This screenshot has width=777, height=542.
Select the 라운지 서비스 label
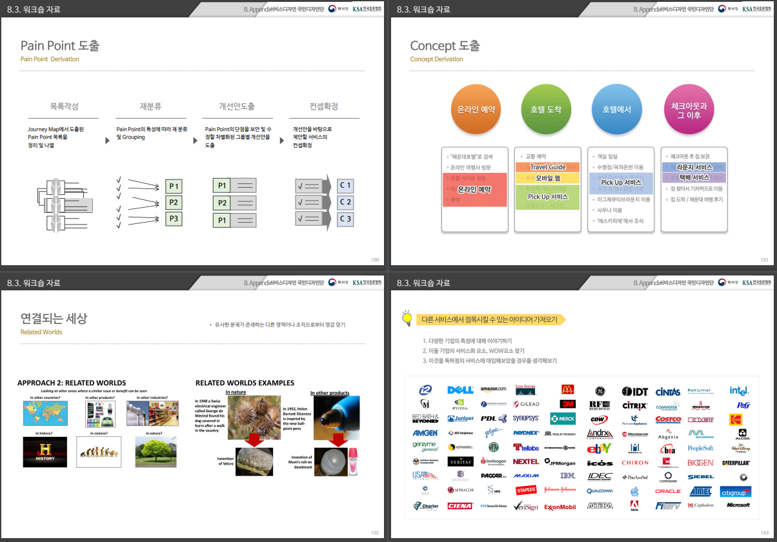pyautogui.click(x=694, y=167)
